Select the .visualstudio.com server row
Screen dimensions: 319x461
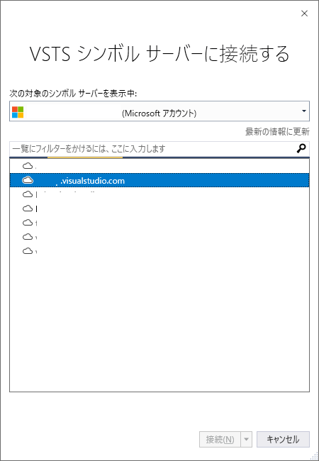(x=159, y=180)
